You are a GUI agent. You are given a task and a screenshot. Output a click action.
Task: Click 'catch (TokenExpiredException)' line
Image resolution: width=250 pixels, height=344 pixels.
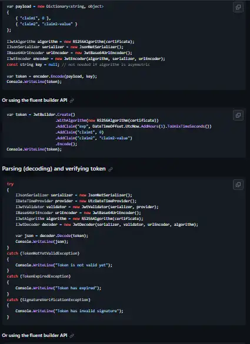point(39,276)
